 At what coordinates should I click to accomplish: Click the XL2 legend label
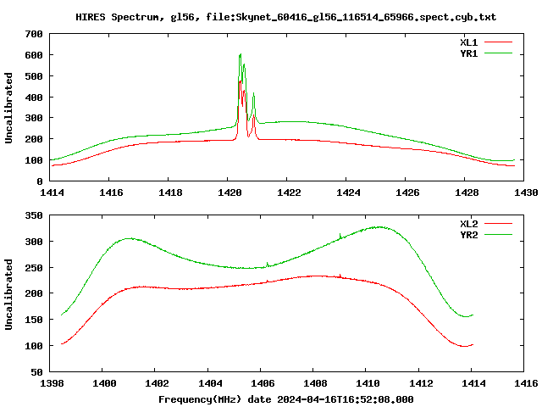click(468, 224)
